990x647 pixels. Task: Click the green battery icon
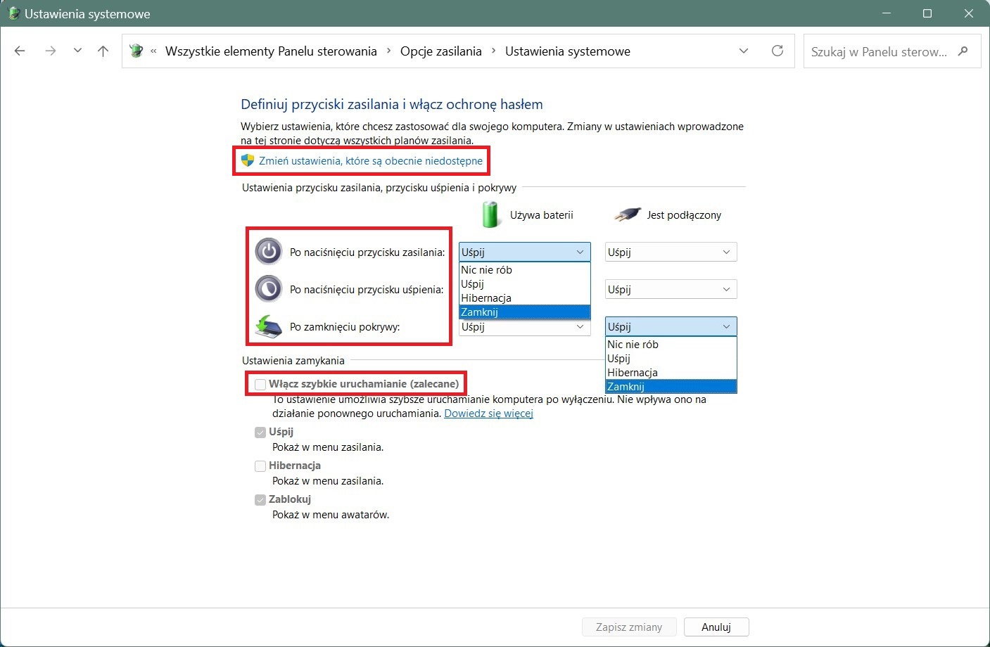click(490, 214)
